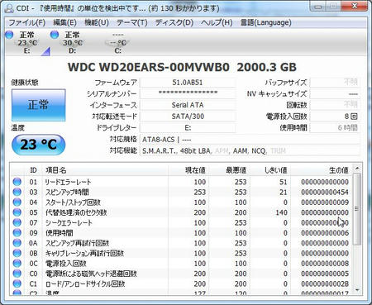Click status orb for 07 シークエラーレート

(x=17, y=222)
